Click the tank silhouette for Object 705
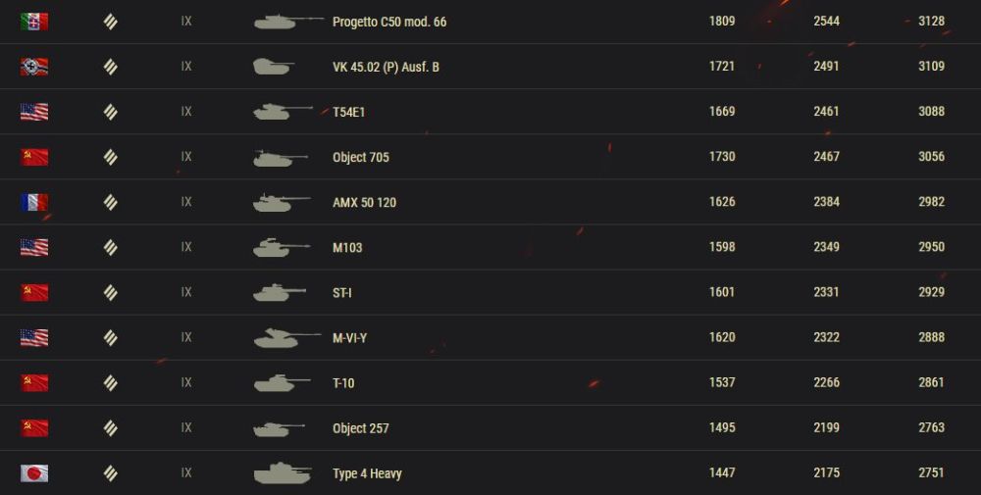 [281, 158]
